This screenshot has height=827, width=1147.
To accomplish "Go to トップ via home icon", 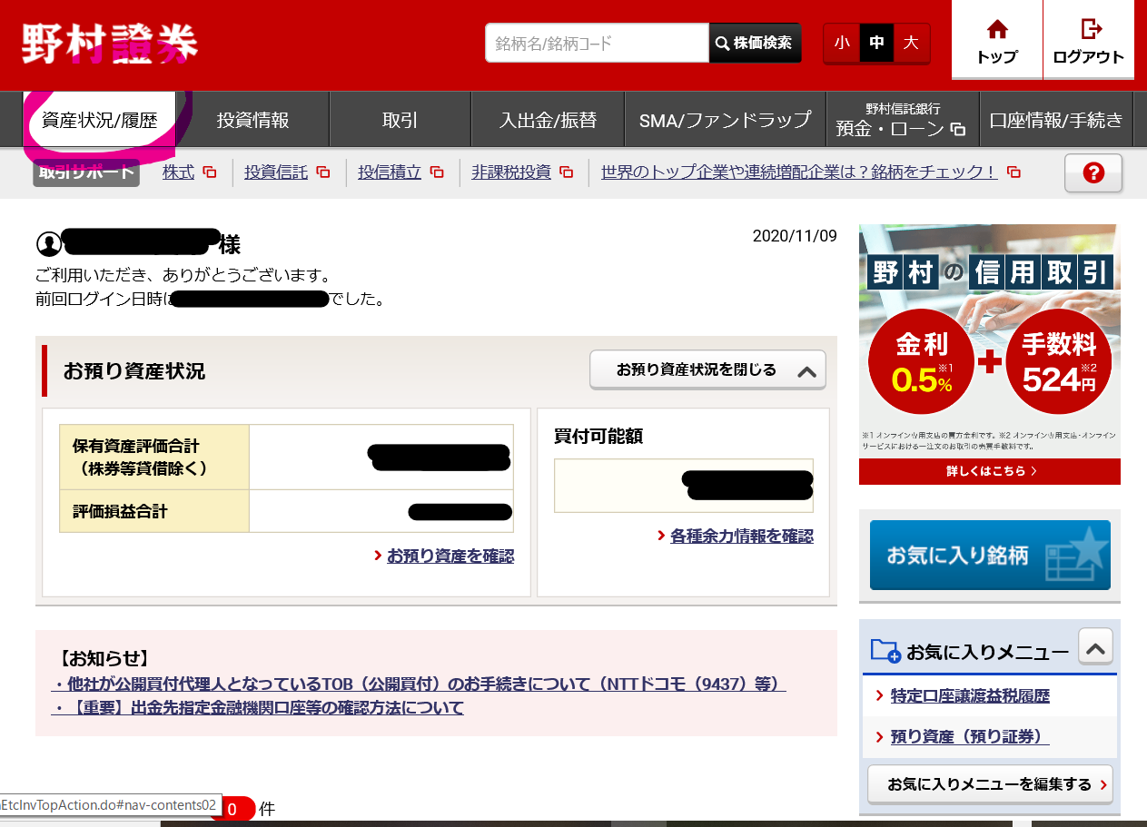I will (997, 41).
